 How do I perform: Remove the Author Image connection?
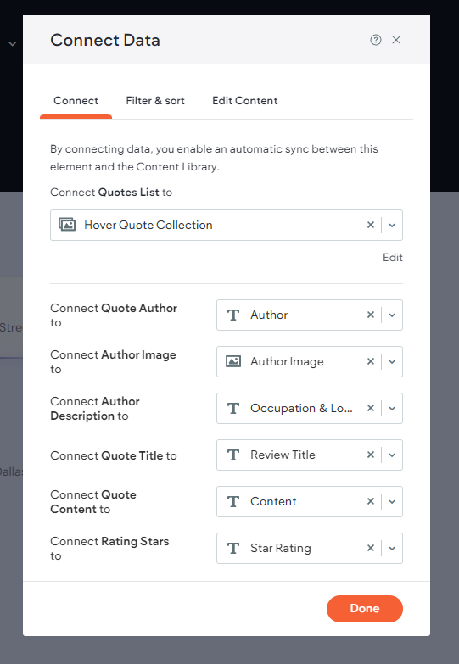pyautogui.click(x=371, y=361)
